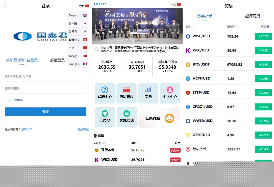Image resolution: width=274 pixels, height=187 pixels.
Task: Switch to 手机号/用户名登录 tab
Action: [22, 60]
